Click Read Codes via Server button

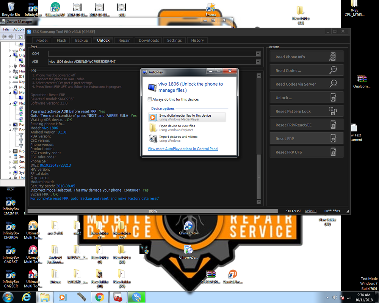[x=307, y=84]
